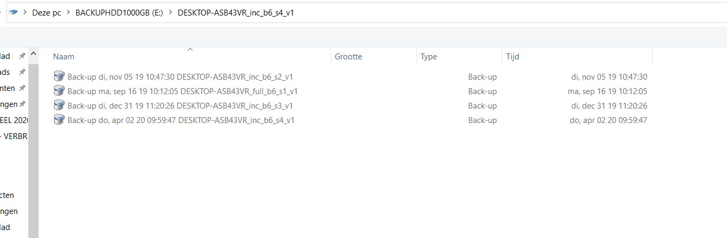Image resolution: width=727 pixels, height=238 pixels.
Task: Click the Tijd column header
Action: 512,56
